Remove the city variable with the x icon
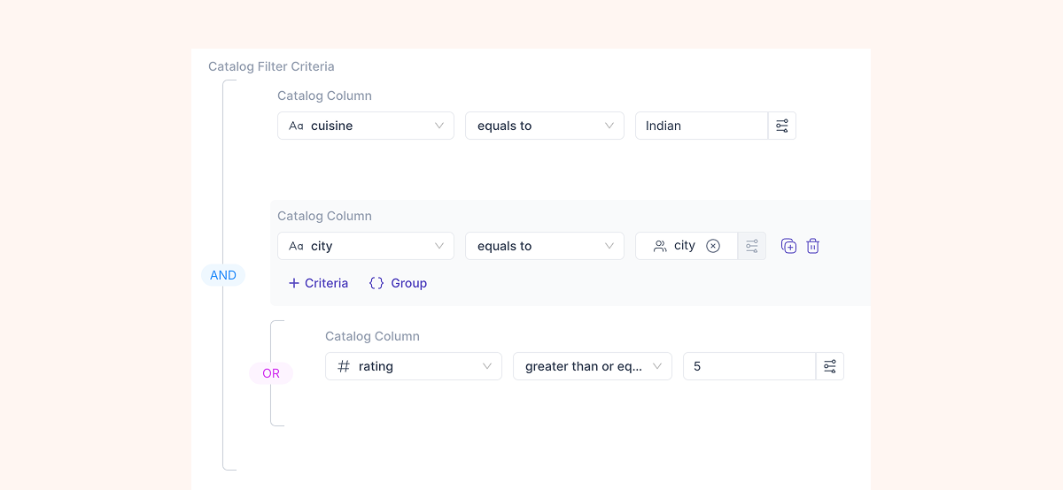1063x490 pixels. [713, 246]
